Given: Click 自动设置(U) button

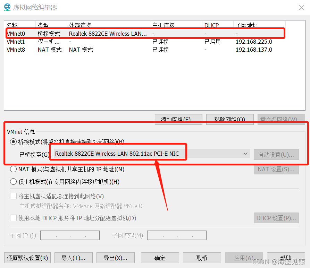Looking at the screenshot, I should [x=276, y=154].
